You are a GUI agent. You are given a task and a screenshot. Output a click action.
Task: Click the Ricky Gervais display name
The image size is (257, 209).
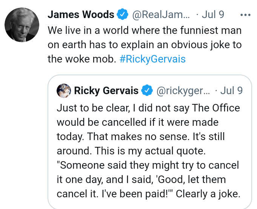tap(106, 91)
